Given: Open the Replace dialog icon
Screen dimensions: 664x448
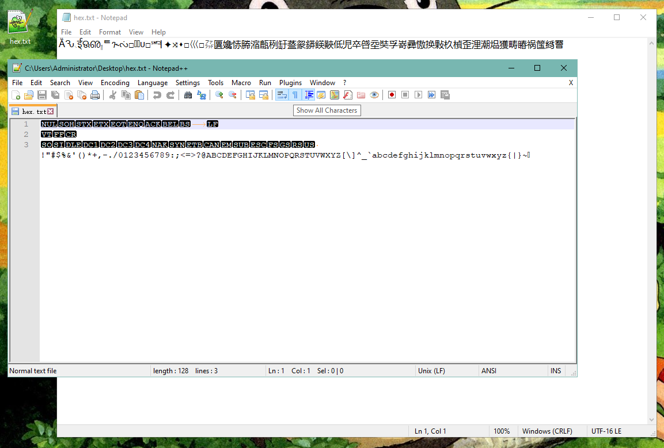Looking at the screenshot, I should tap(202, 95).
